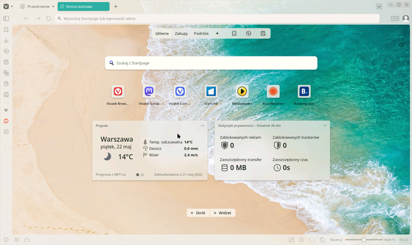Open privacy statistics widget options menu

click(325, 126)
